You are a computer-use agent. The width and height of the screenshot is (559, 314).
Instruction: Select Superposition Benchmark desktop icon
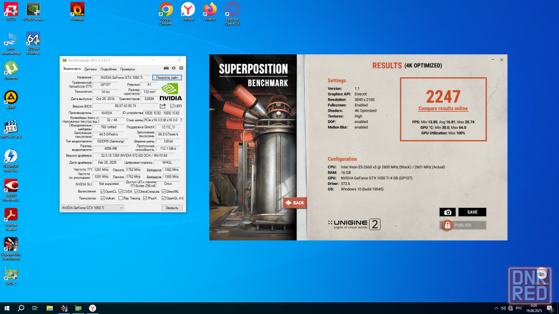(11, 249)
